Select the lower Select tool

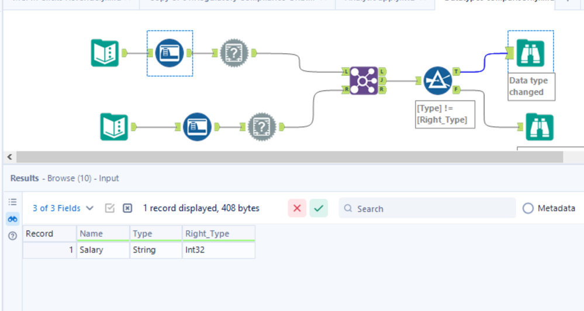pos(198,127)
